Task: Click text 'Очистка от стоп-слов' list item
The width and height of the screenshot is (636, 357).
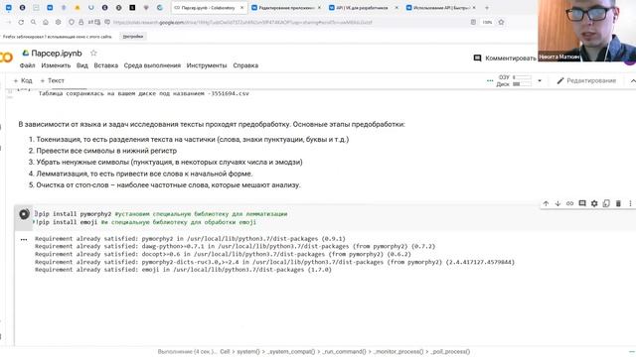Action: coord(164,185)
